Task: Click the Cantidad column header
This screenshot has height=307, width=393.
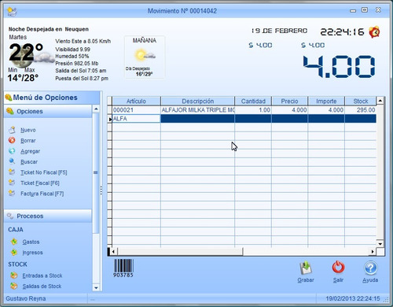Action: [x=253, y=101]
